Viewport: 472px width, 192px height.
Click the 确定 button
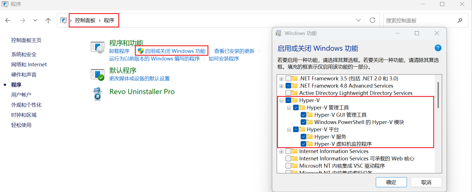click(x=391, y=182)
